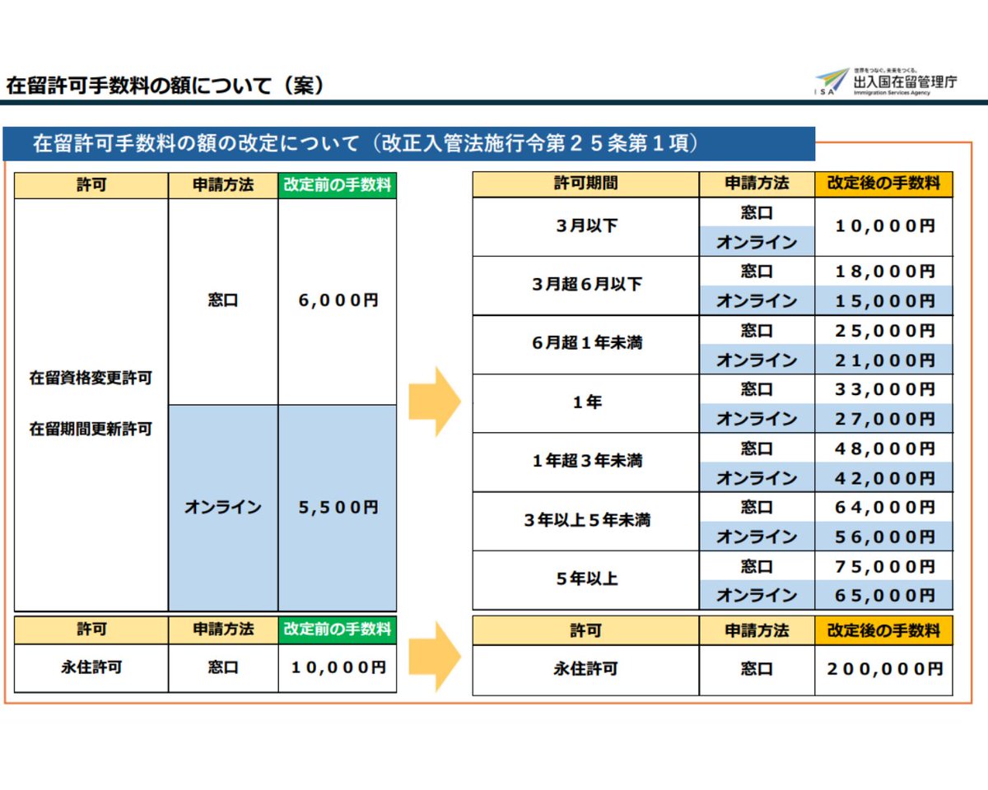Click the 18,000円 fee cell

(884, 271)
